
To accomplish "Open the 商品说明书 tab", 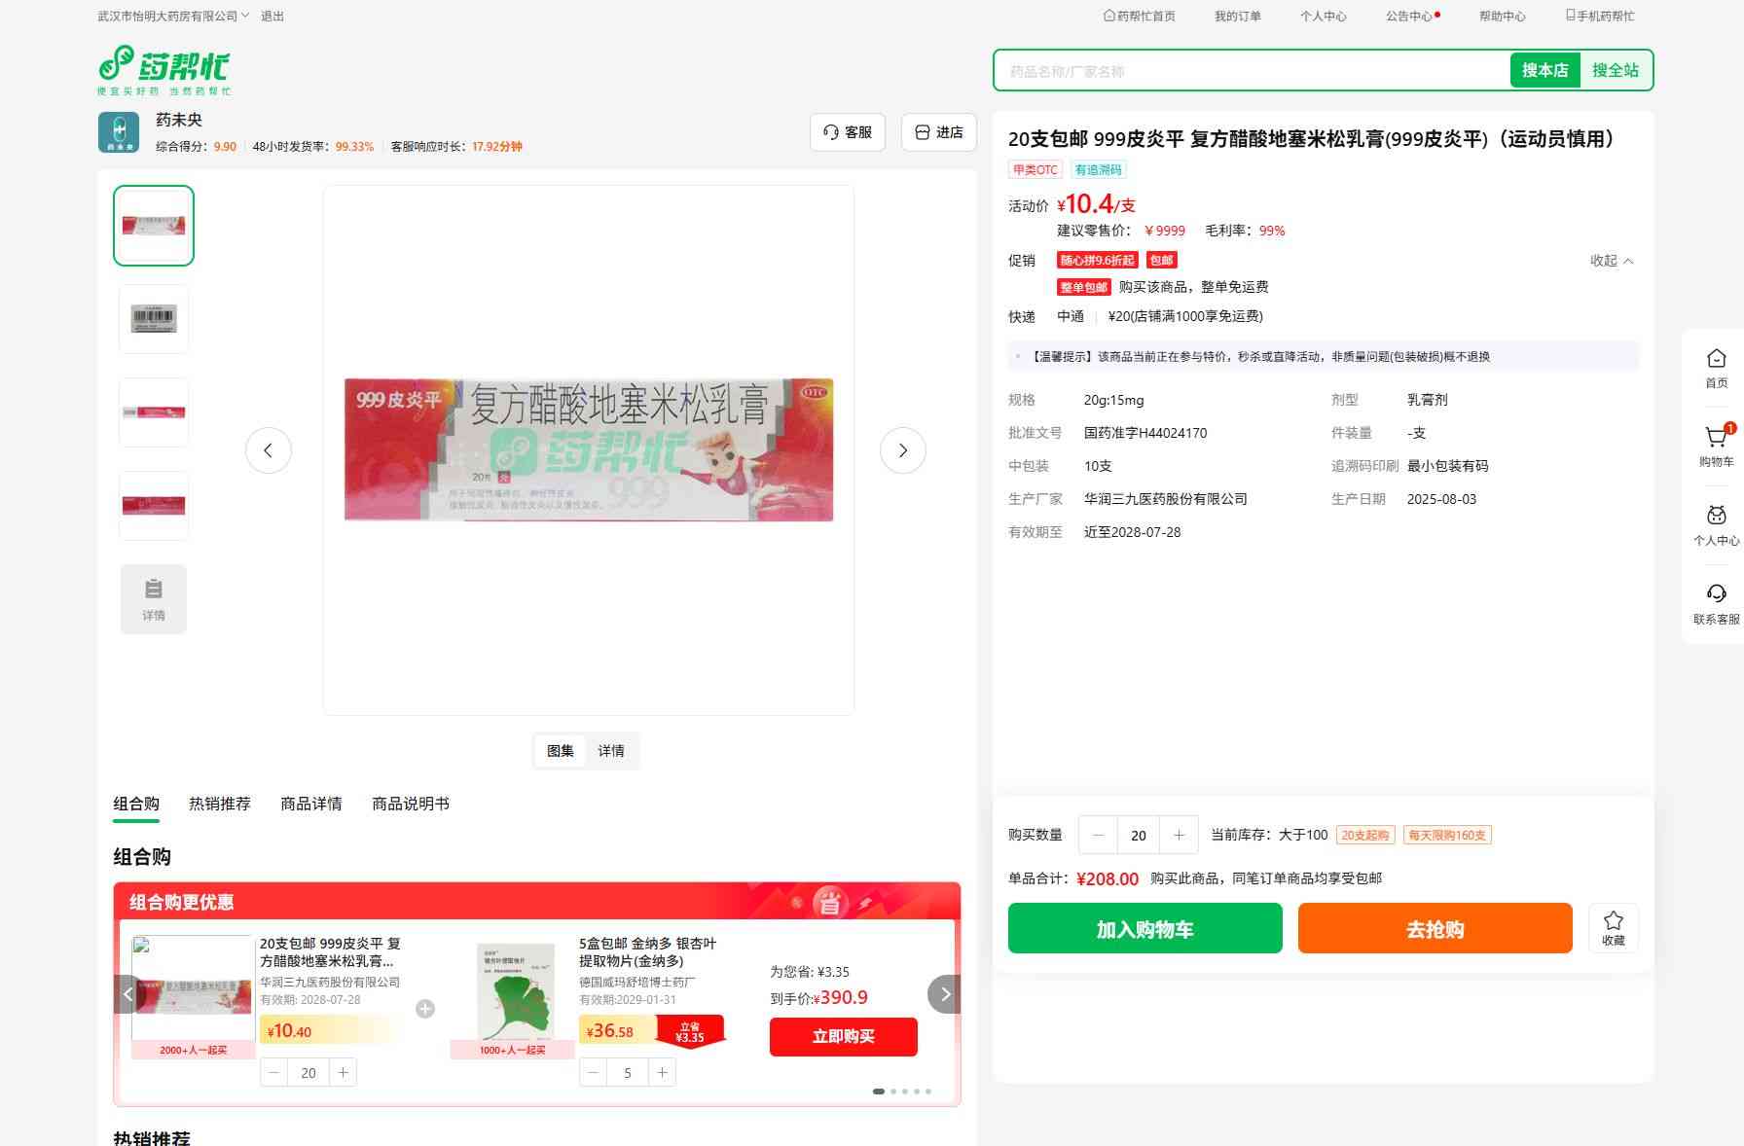I will coord(410,804).
